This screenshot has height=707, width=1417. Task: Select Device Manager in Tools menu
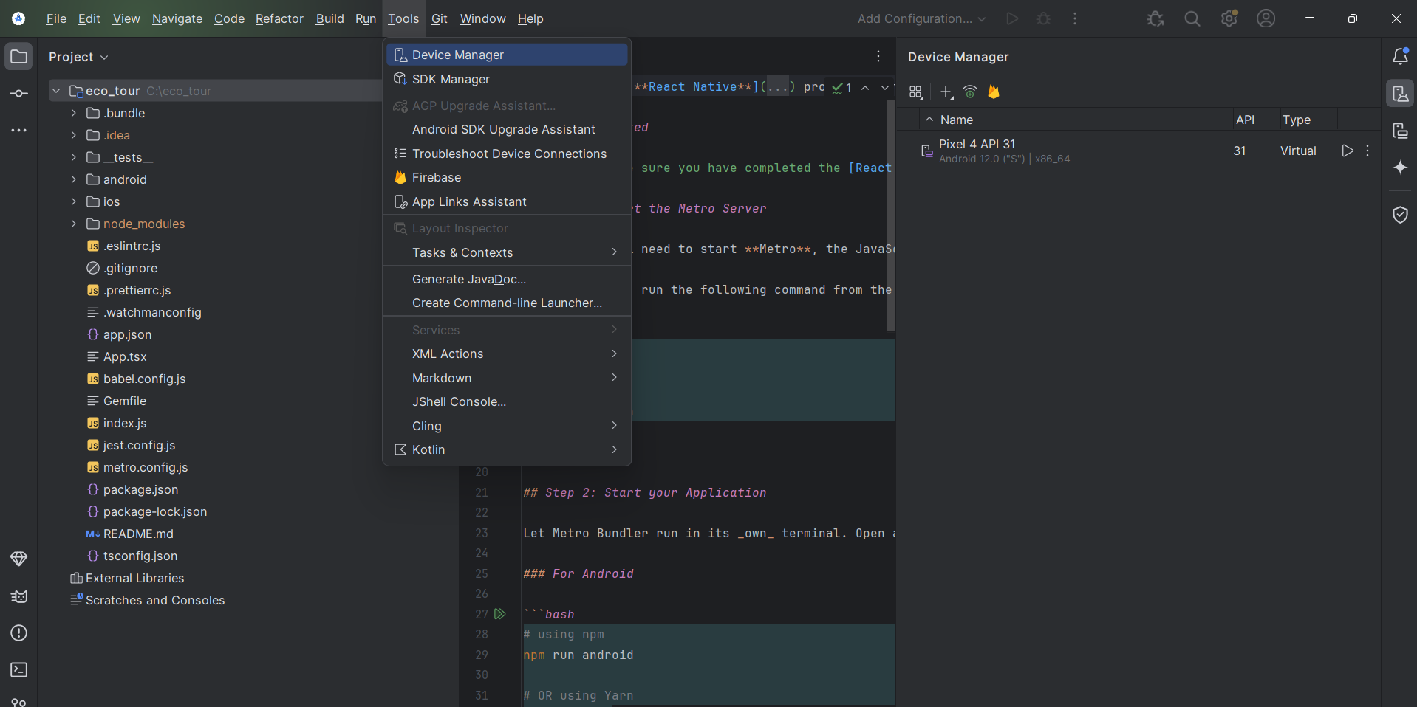(x=507, y=55)
